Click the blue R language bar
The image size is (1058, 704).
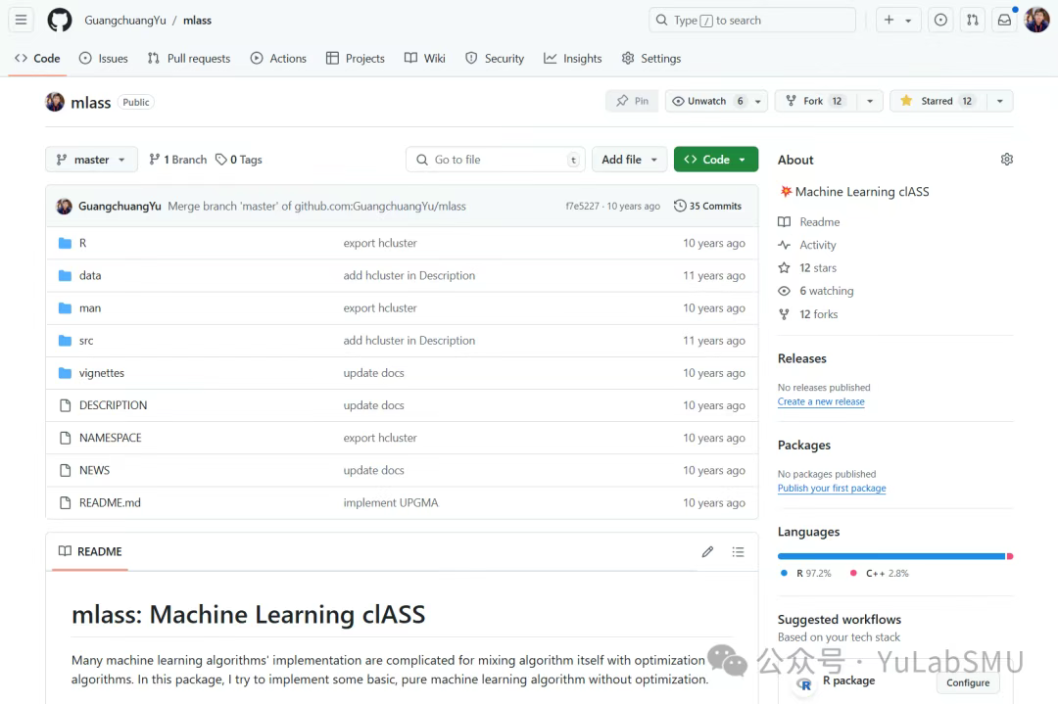890,556
